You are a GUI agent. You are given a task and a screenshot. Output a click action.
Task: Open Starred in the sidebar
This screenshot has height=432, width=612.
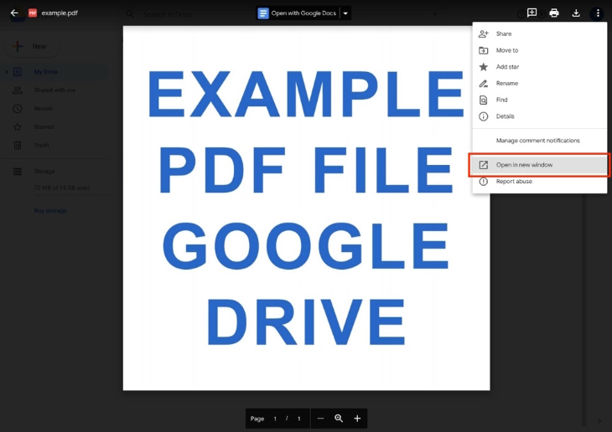(x=54, y=126)
